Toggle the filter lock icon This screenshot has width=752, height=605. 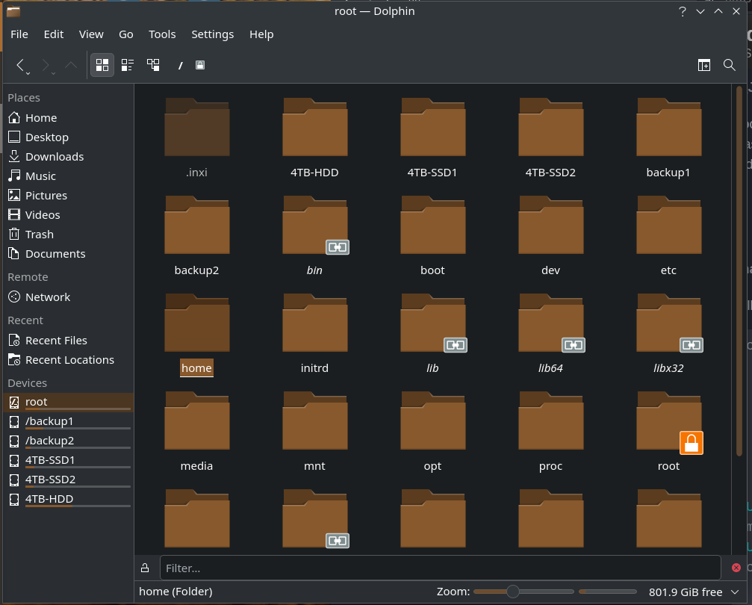point(145,568)
